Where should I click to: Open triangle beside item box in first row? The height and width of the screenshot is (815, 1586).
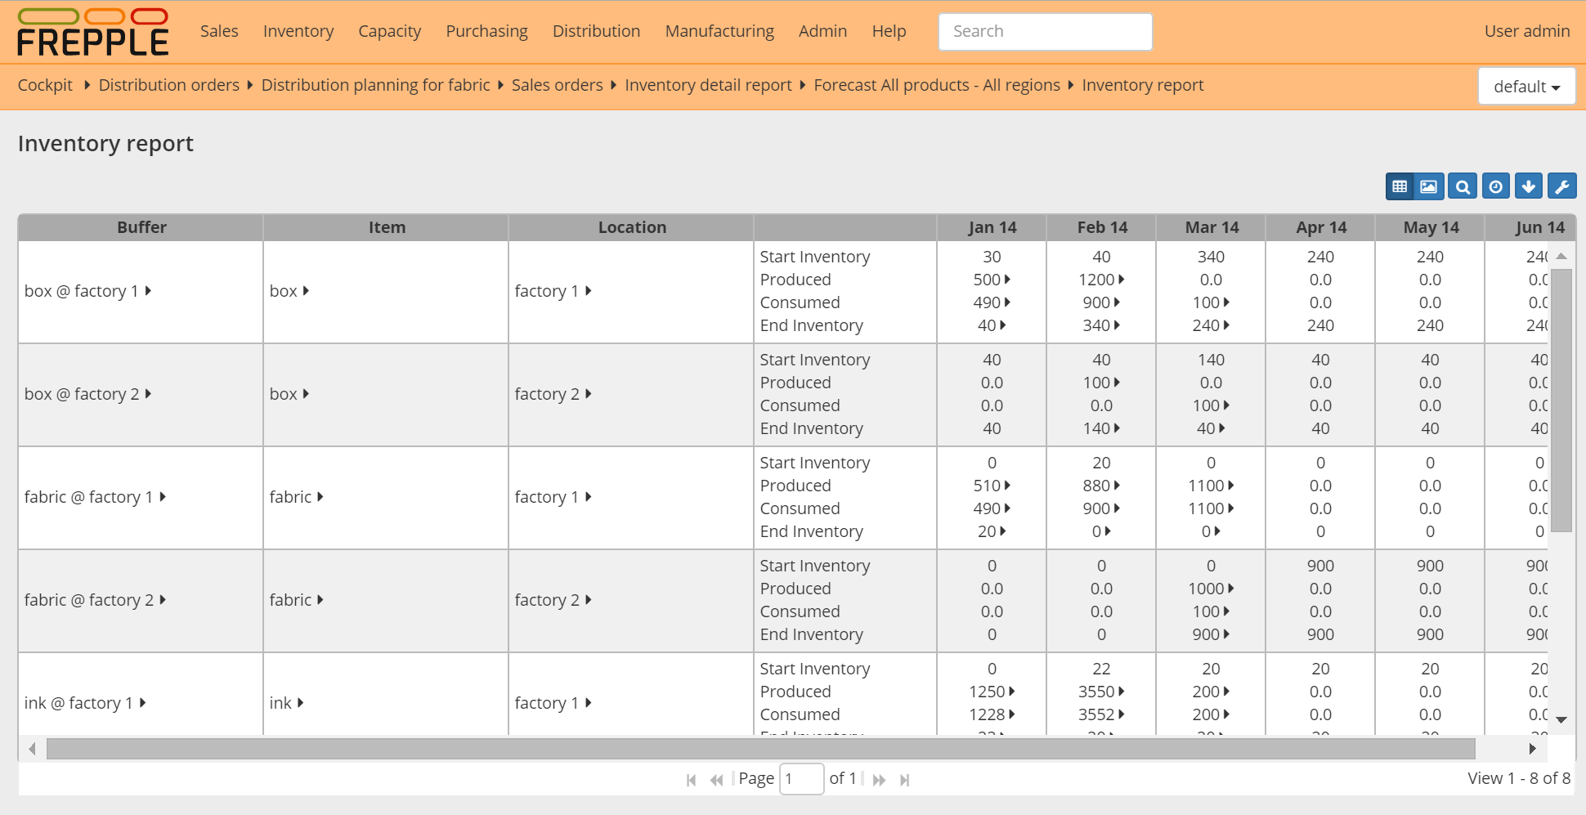pos(306,291)
